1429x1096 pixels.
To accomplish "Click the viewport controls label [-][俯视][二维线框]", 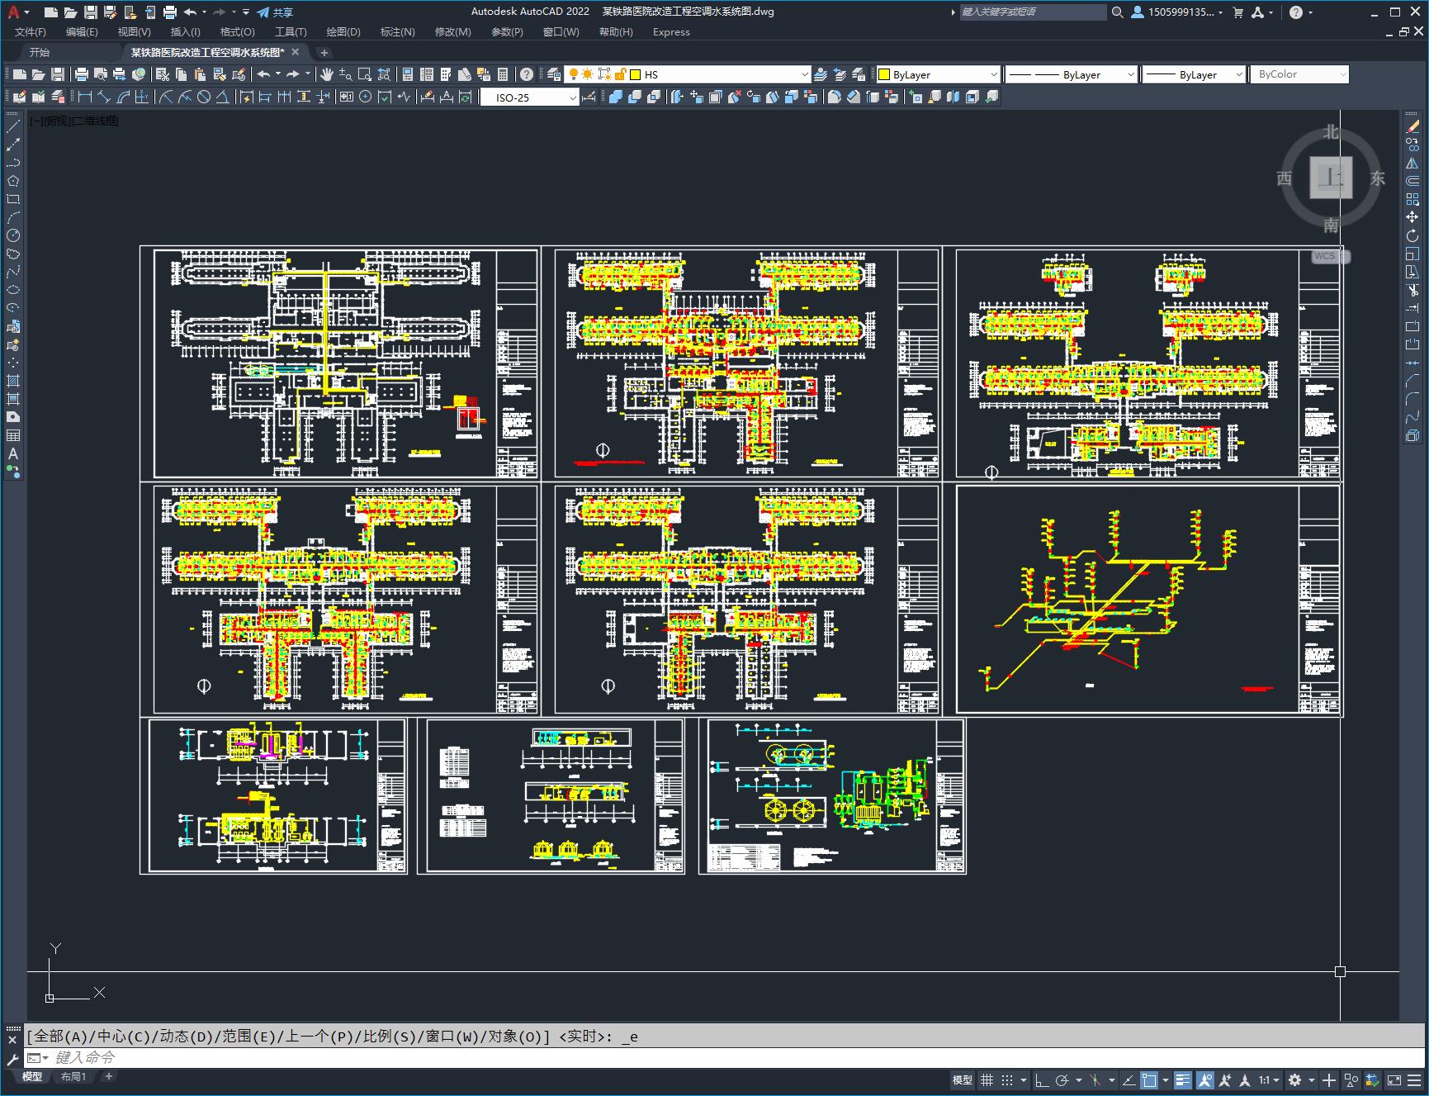I will point(74,121).
